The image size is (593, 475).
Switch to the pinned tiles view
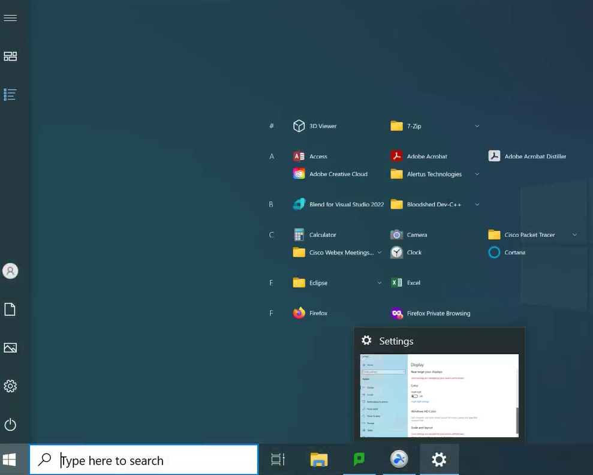pyautogui.click(x=10, y=56)
